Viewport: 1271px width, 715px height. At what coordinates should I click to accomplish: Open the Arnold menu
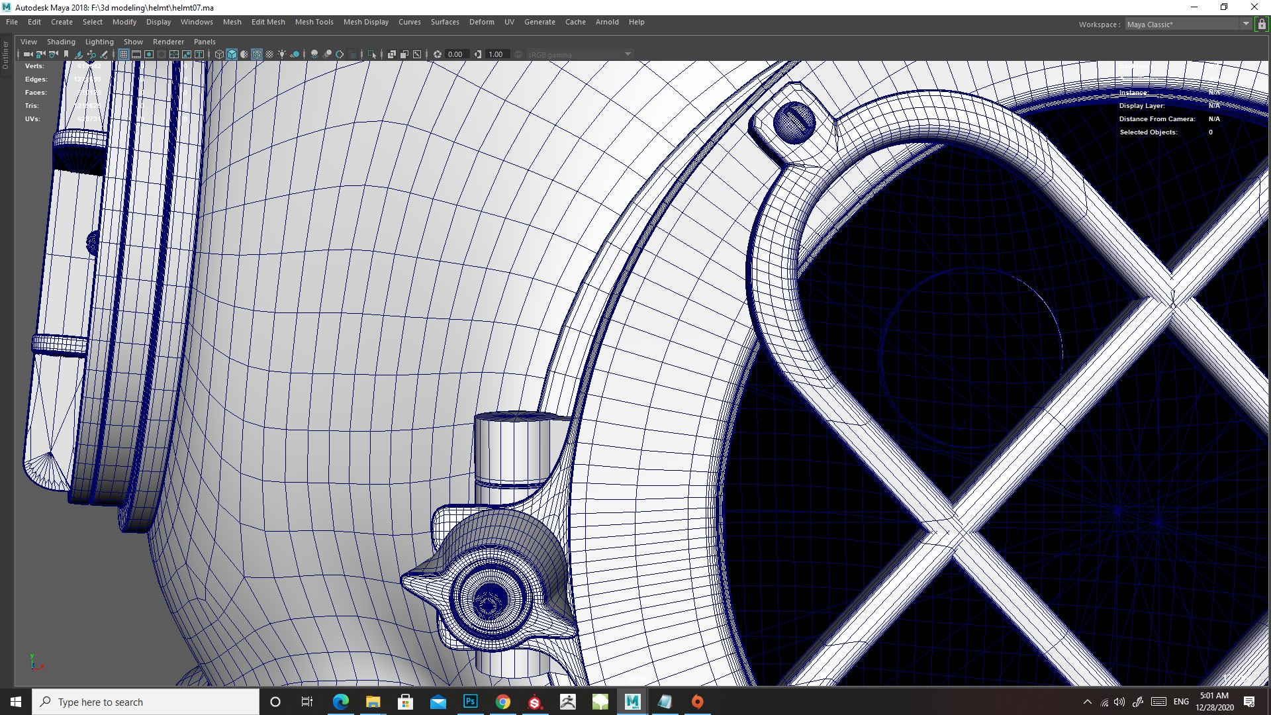pos(607,22)
